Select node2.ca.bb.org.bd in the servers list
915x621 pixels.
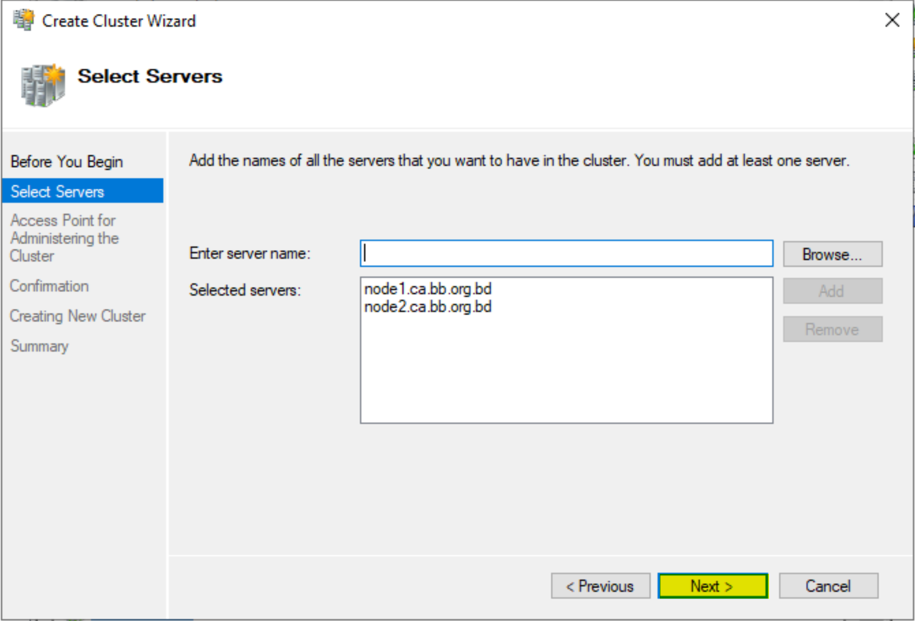pyautogui.click(x=428, y=307)
